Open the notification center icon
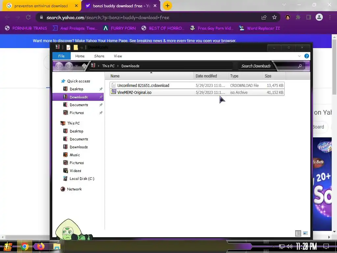This screenshot has height=253, width=337. [326, 246]
